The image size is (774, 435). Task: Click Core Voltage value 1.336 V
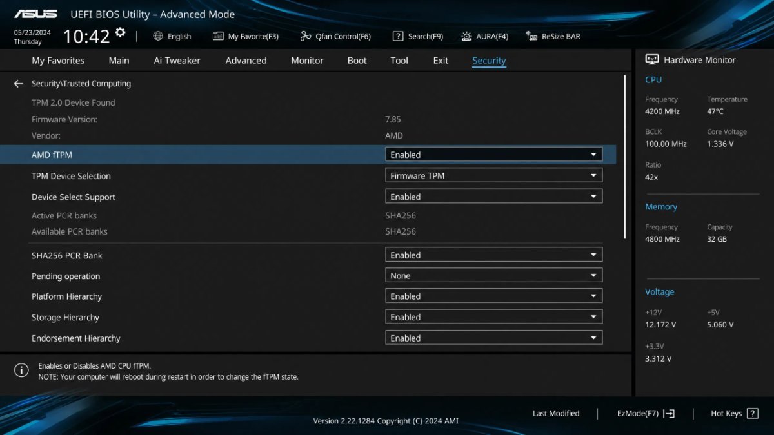coord(720,144)
